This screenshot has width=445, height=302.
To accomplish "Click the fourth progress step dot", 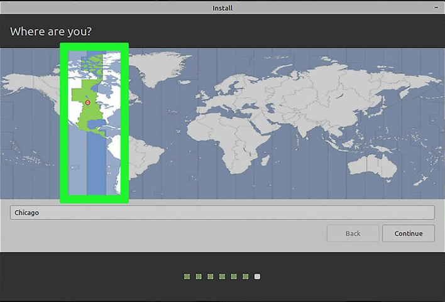I will point(222,276).
